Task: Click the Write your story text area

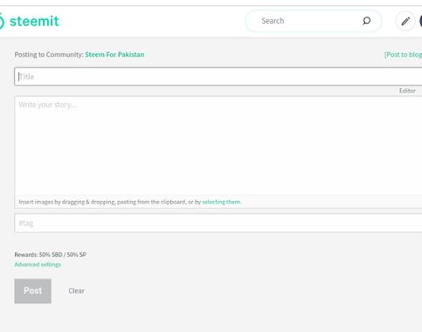Action: pyautogui.click(x=218, y=145)
